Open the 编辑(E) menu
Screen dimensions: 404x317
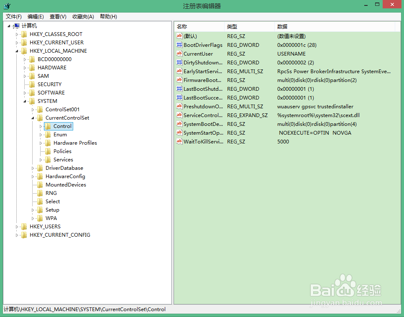[x=36, y=17]
